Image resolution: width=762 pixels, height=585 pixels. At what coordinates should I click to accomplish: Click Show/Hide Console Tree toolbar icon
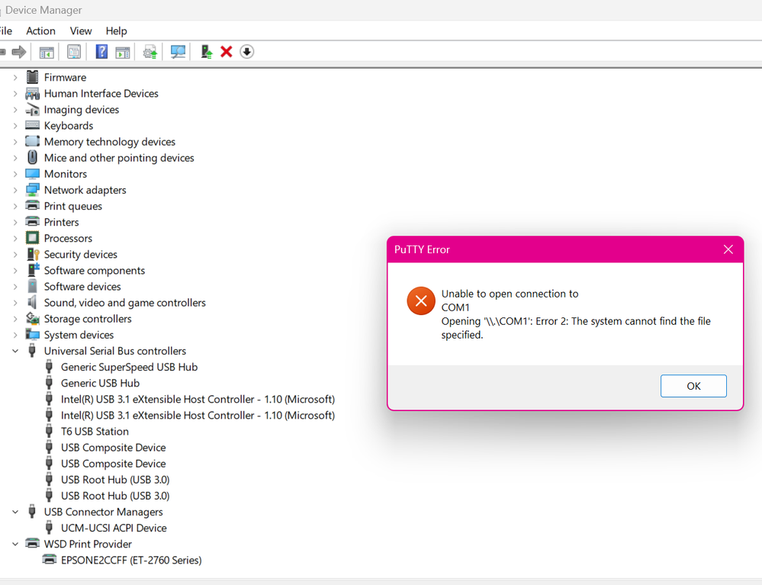47,52
